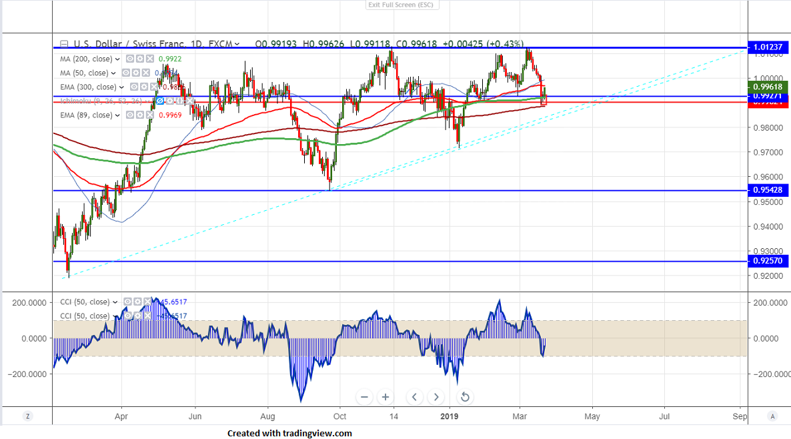
Task: Reset the chart view with circular arrow
Action: point(465,397)
